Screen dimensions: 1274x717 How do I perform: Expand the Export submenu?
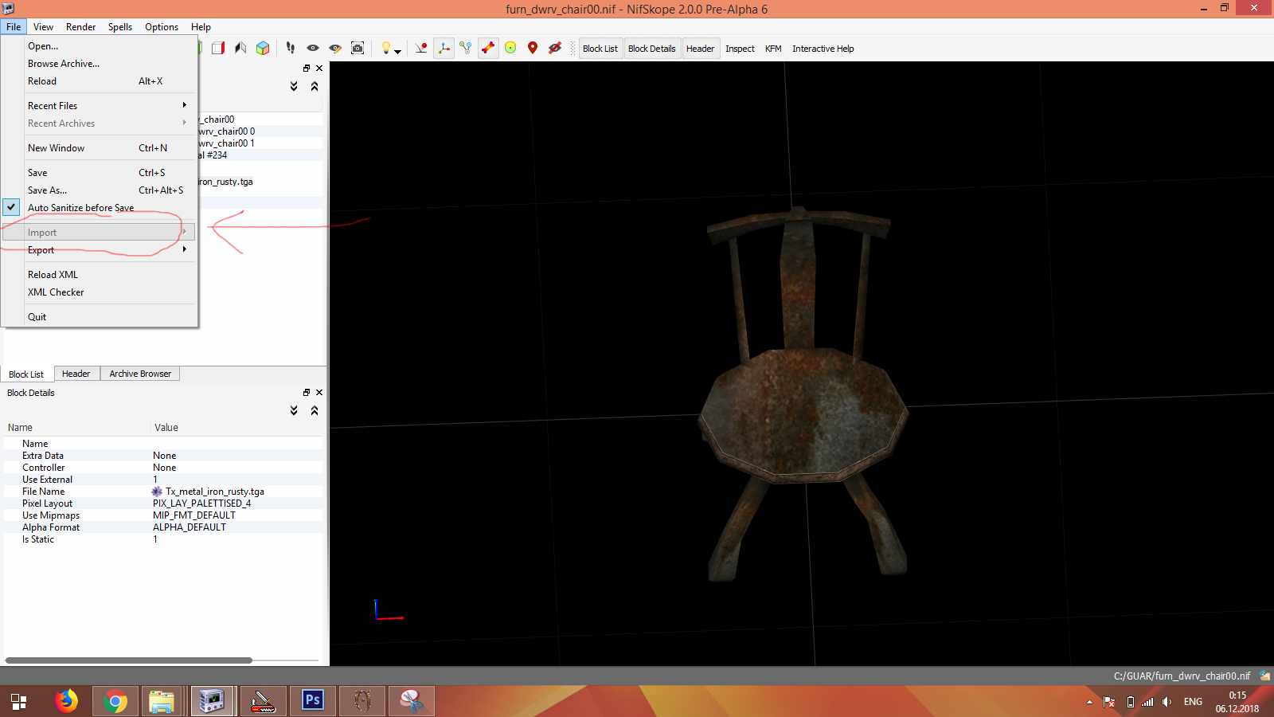(100, 250)
